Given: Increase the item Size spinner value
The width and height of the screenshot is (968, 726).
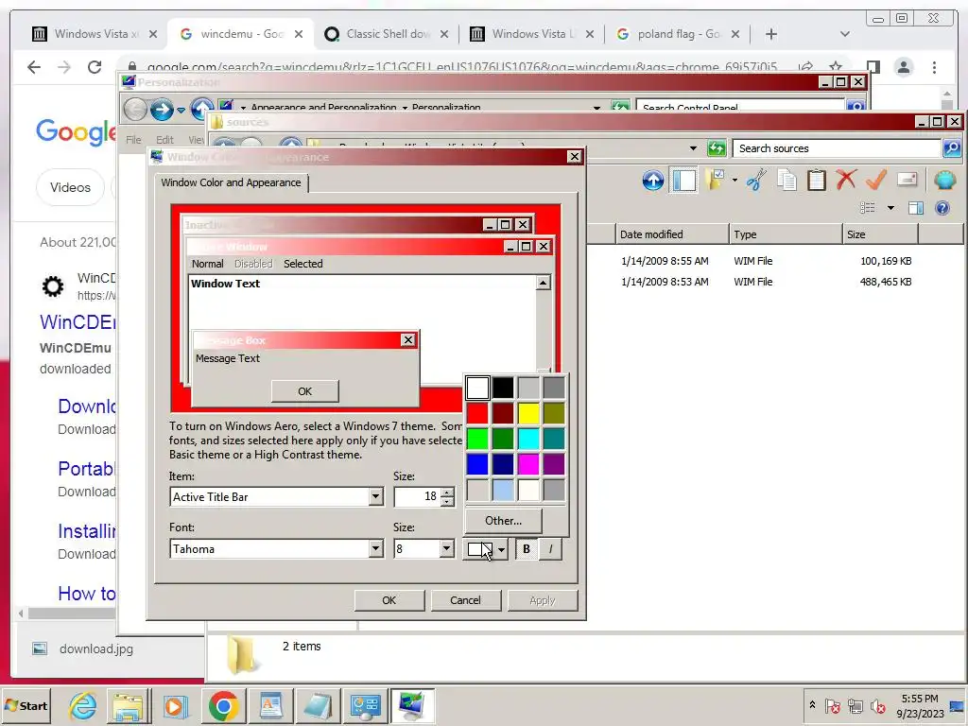Looking at the screenshot, I should click(x=447, y=492).
